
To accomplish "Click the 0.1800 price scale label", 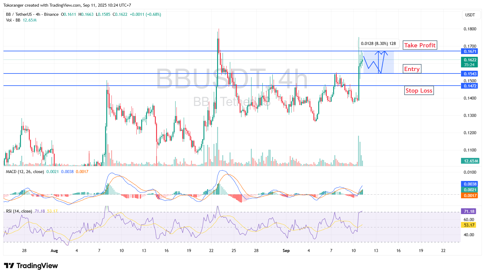I will pyautogui.click(x=470, y=29).
